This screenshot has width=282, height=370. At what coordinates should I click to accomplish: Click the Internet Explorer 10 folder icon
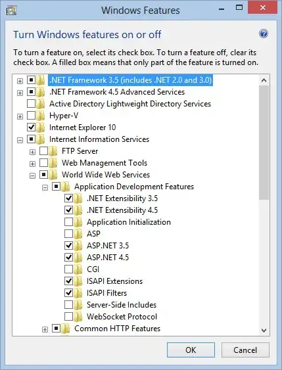[41, 127]
